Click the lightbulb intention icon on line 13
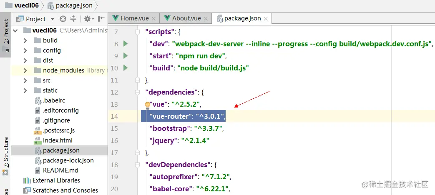 tap(148, 105)
